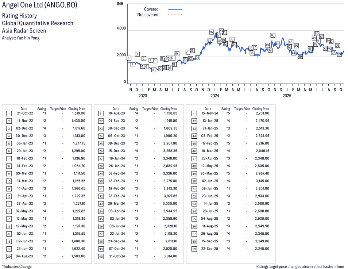Click boxed number 40 in the middle table

pyautogui.click(x=101, y=256)
